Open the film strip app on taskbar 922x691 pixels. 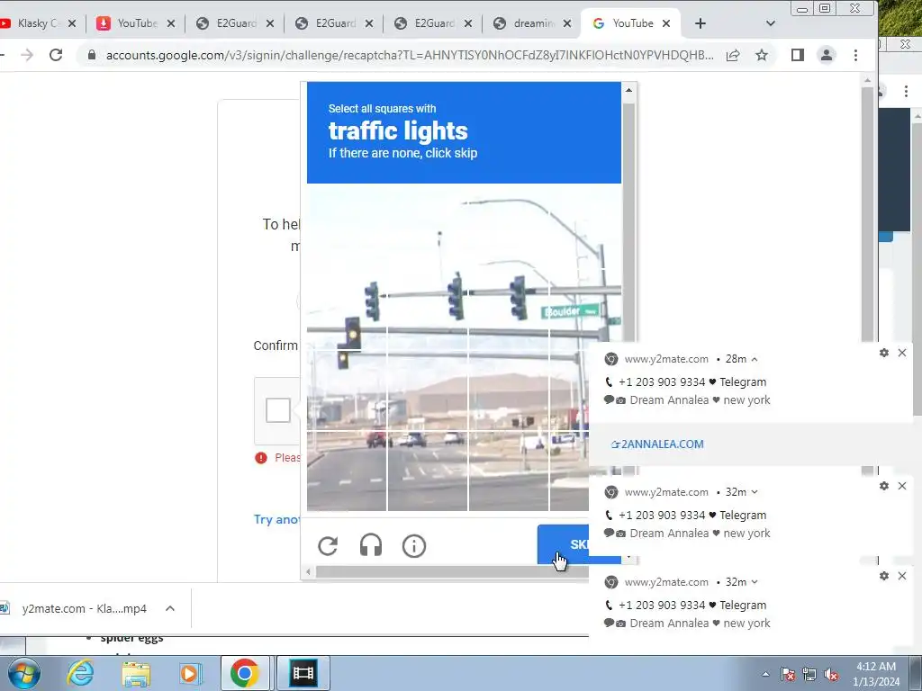pos(303,673)
